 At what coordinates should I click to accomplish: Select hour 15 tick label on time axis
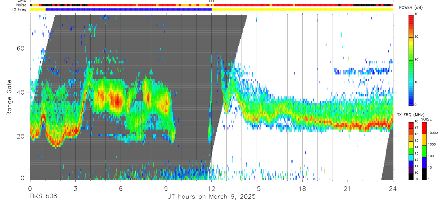[x=257, y=189]
